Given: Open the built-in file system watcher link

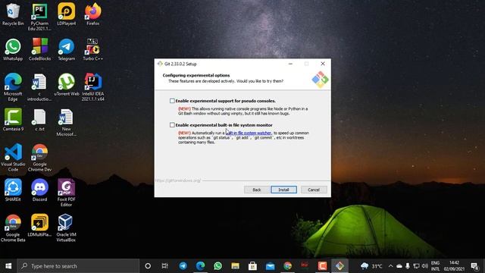Looking at the screenshot, I should (249, 133).
